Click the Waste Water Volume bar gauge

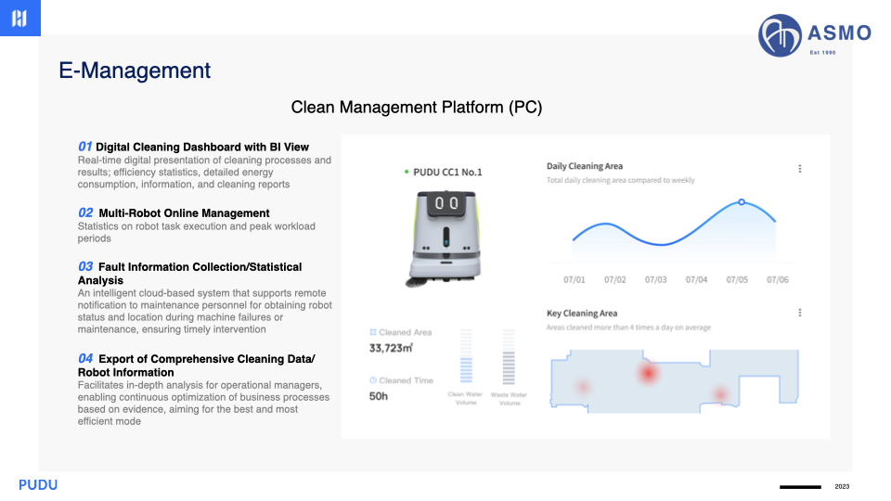click(x=509, y=356)
